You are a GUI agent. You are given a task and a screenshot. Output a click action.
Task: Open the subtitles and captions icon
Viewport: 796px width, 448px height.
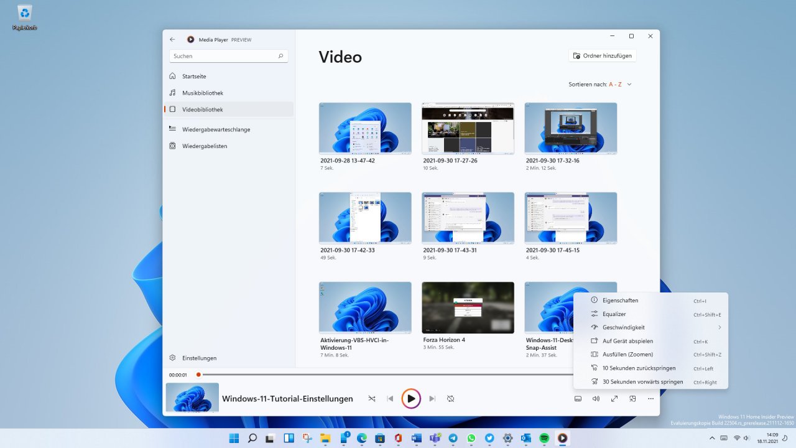click(578, 399)
